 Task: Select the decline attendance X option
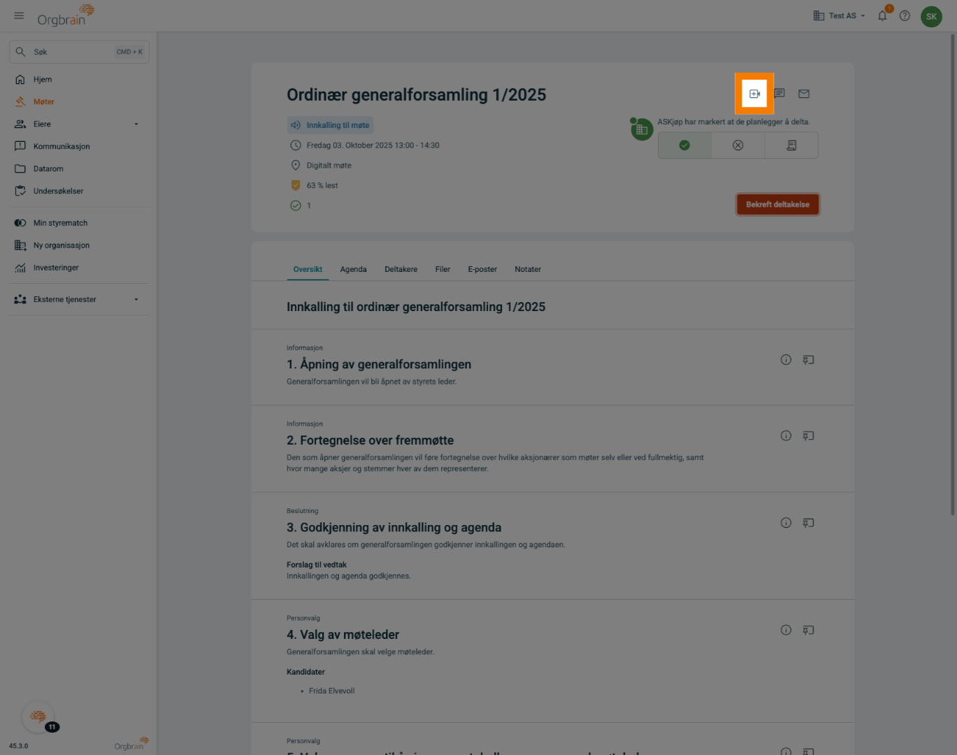click(737, 145)
